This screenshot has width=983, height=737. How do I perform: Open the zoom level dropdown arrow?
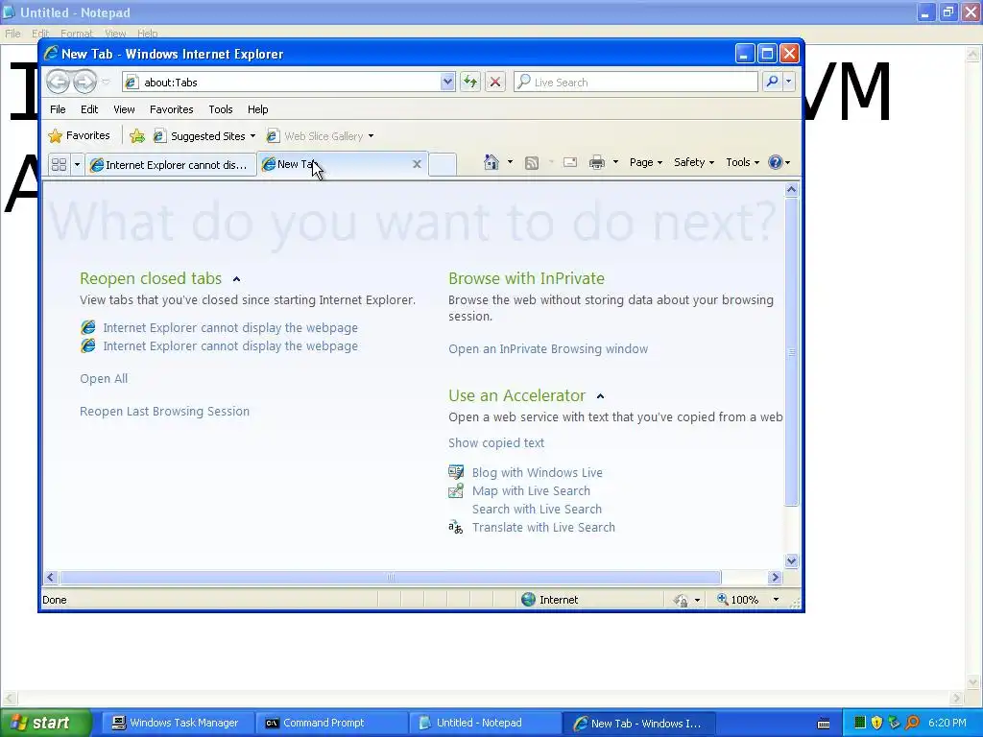point(776,599)
